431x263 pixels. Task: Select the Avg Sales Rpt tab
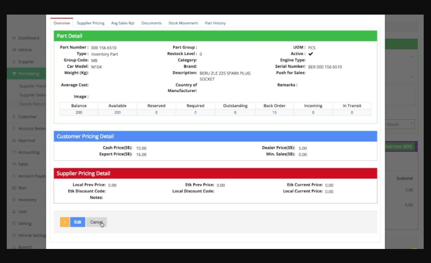[123, 23]
